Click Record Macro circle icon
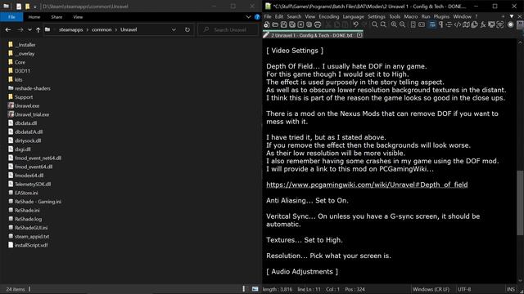Image resolution: width=524 pixels, height=294 pixels. pyautogui.click(x=510, y=24)
